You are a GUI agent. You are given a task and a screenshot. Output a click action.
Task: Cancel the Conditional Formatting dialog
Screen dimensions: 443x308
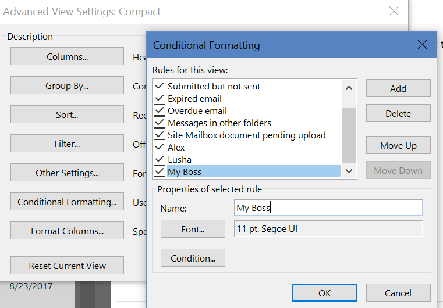point(398,293)
